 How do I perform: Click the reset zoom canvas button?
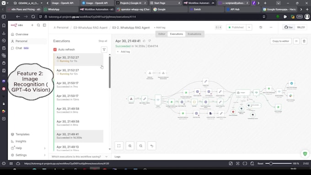click(x=152, y=146)
